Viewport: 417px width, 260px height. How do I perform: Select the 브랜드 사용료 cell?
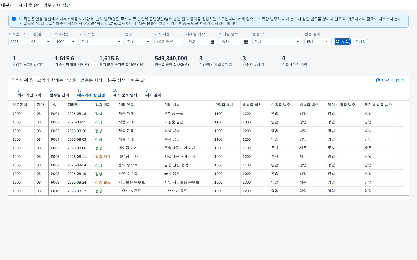187,191
